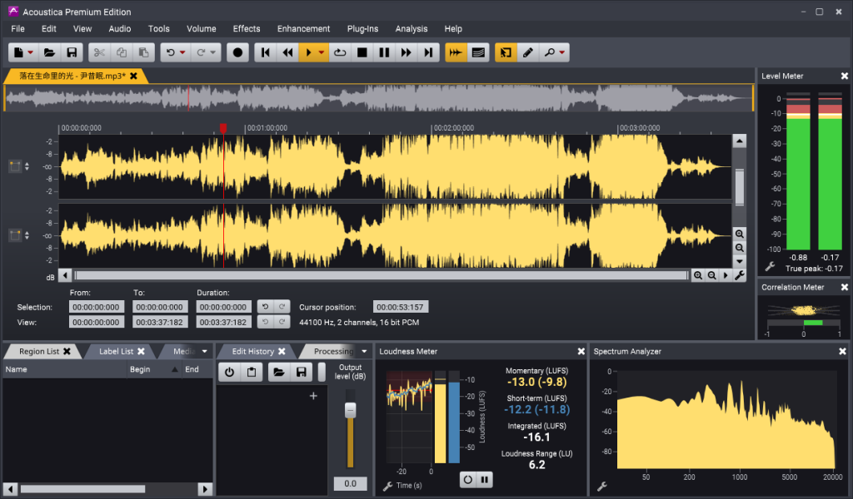This screenshot has width=853, height=499.
Task: Click the waveform horizontal scrollbar
Action: [382, 276]
